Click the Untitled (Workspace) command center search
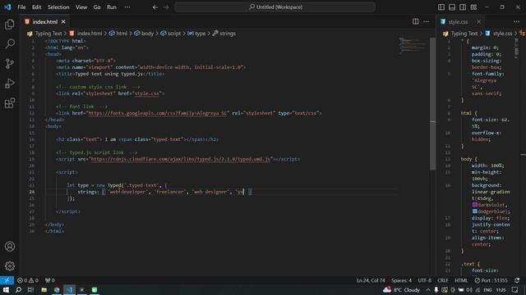This screenshot has width=526, height=295. tap(275, 7)
